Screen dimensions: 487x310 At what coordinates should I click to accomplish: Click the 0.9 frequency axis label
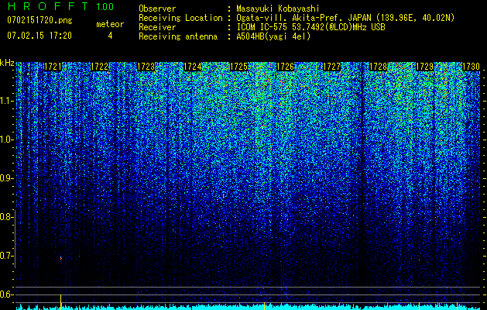tap(5, 178)
